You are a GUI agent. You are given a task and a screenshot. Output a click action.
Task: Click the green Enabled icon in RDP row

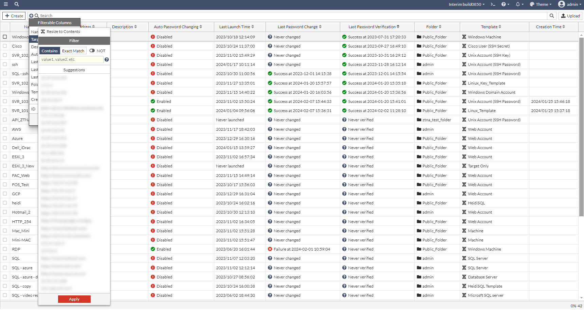click(x=153, y=249)
